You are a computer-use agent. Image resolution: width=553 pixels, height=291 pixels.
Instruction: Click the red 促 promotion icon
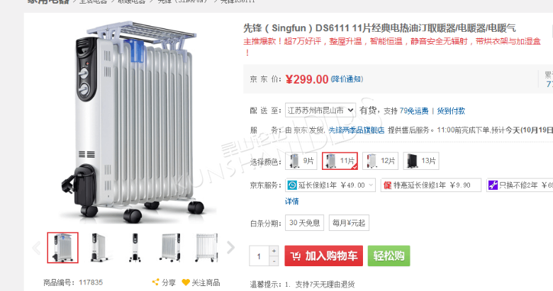click(x=388, y=185)
